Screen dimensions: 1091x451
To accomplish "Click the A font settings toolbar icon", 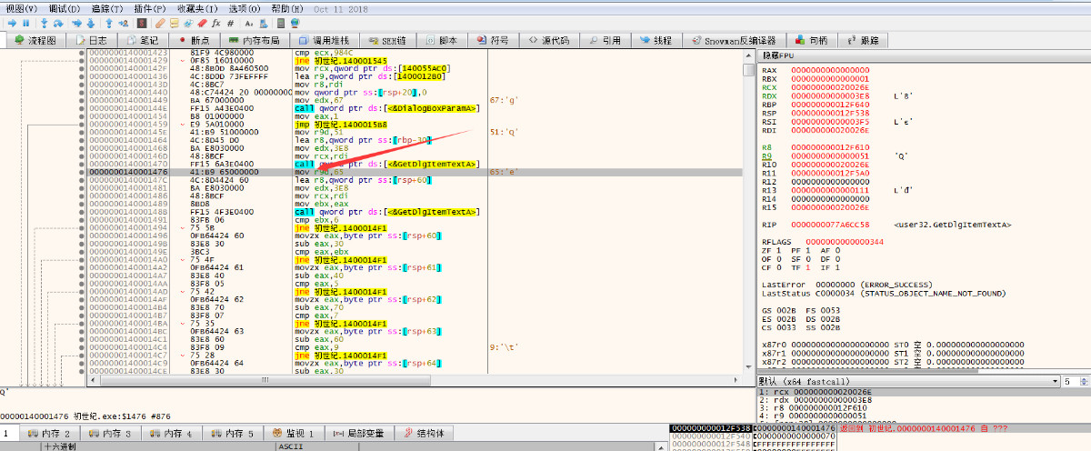I will click(249, 23).
